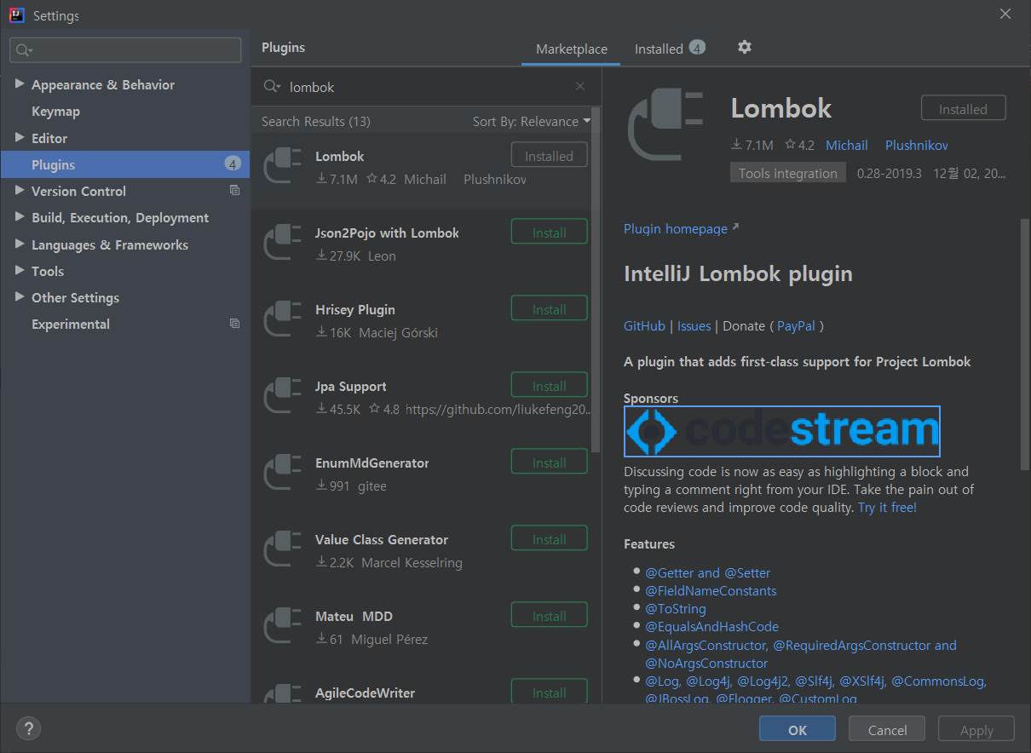Click the EnumMdGenerator plugin icon
Viewport: 1031px width, 753px height.
(x=284, y=473)
